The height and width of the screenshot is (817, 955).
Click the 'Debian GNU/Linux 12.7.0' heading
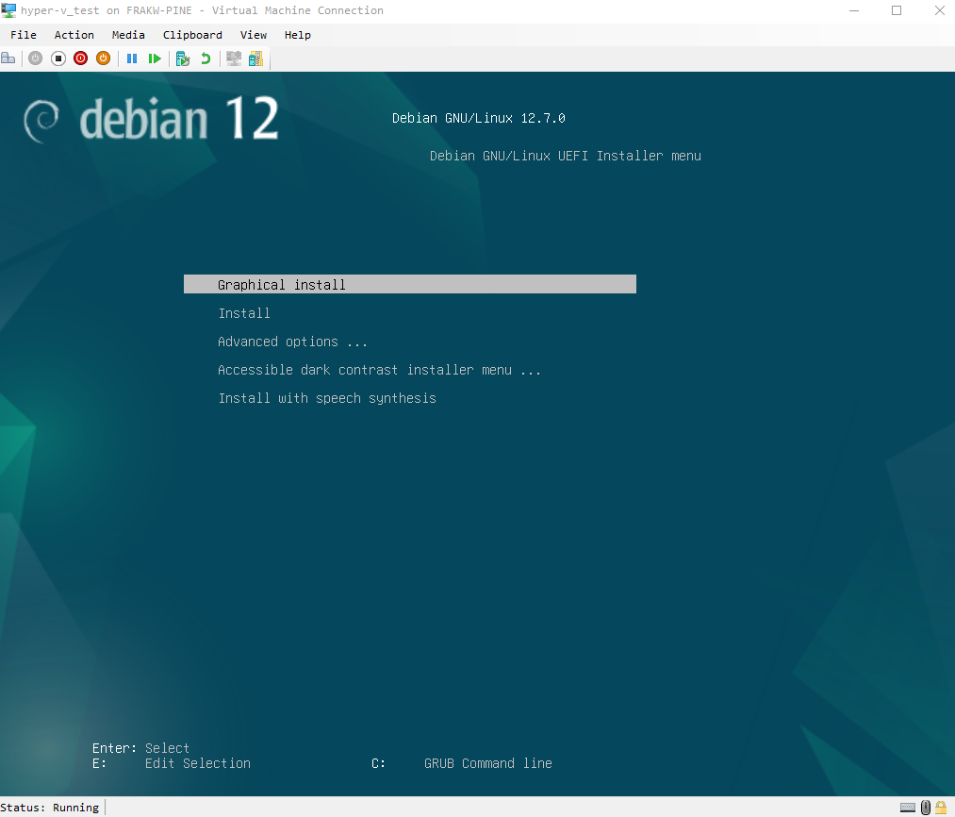[479, 118]
